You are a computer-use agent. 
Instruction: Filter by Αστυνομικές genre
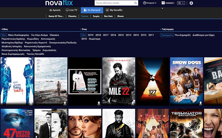pyautogui.click(x=48, y=39)
